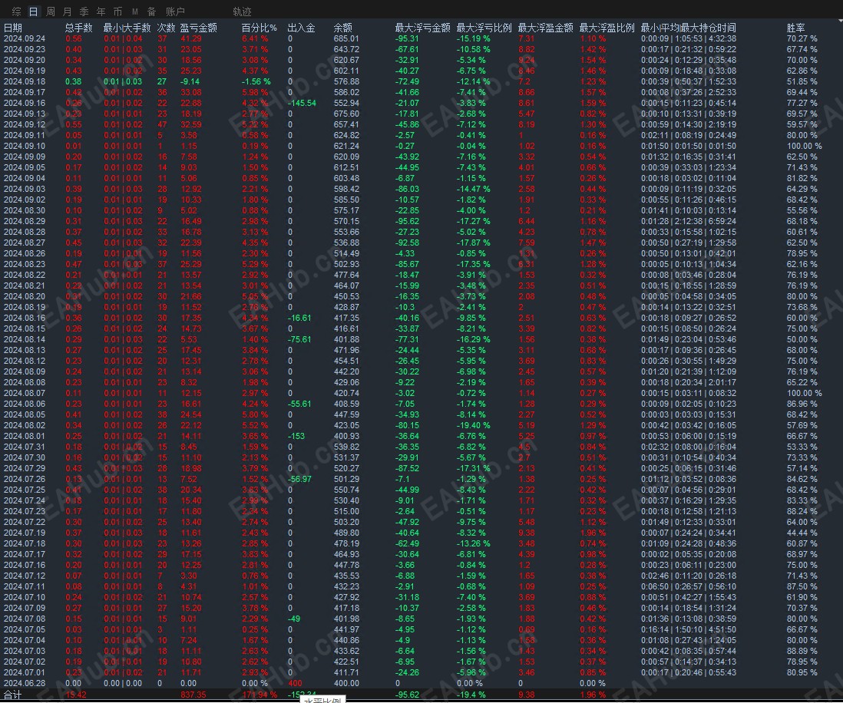Click the -153 withdrawal cell
This screenshot has height=703, width=843.
point(296,437)
